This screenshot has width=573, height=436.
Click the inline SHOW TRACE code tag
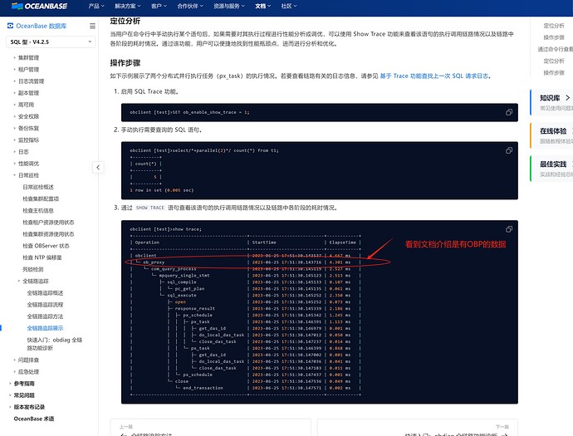149,208
